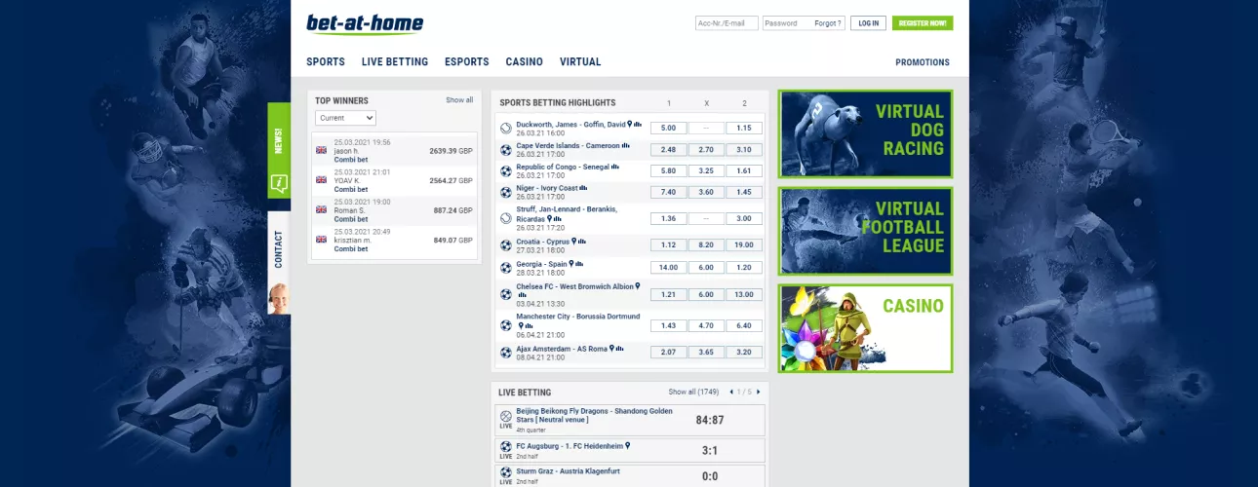
Task: Open statistics icon for Niger - Ivory Coast
Action: [583, 188]
